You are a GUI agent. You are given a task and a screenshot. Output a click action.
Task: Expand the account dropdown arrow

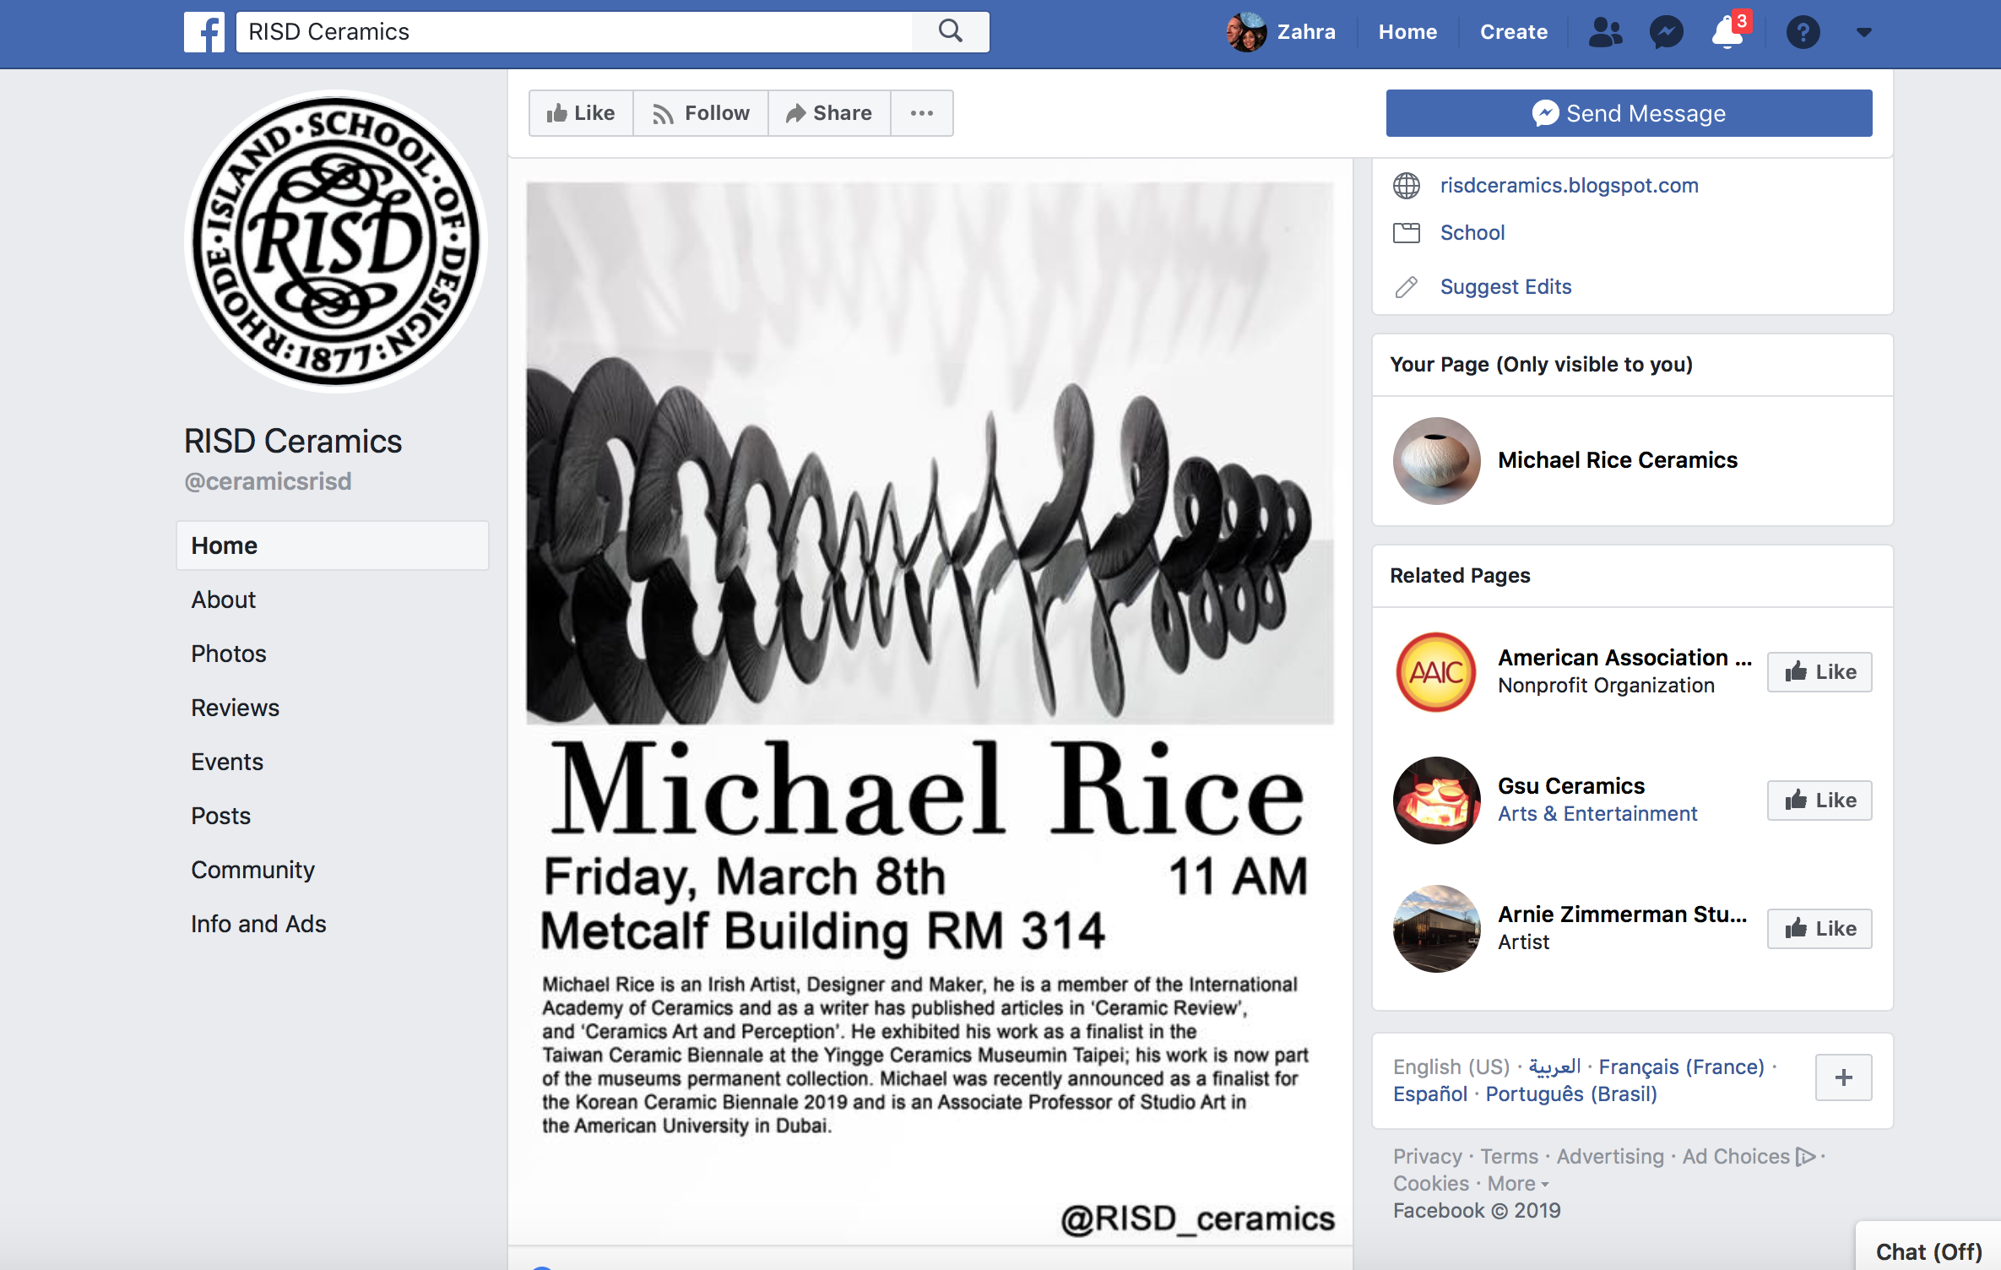click(1864, 32)
